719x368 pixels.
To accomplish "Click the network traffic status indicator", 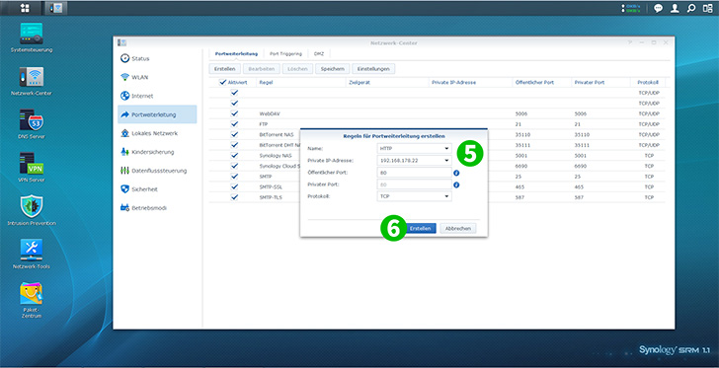I will (x=631, y=8).
